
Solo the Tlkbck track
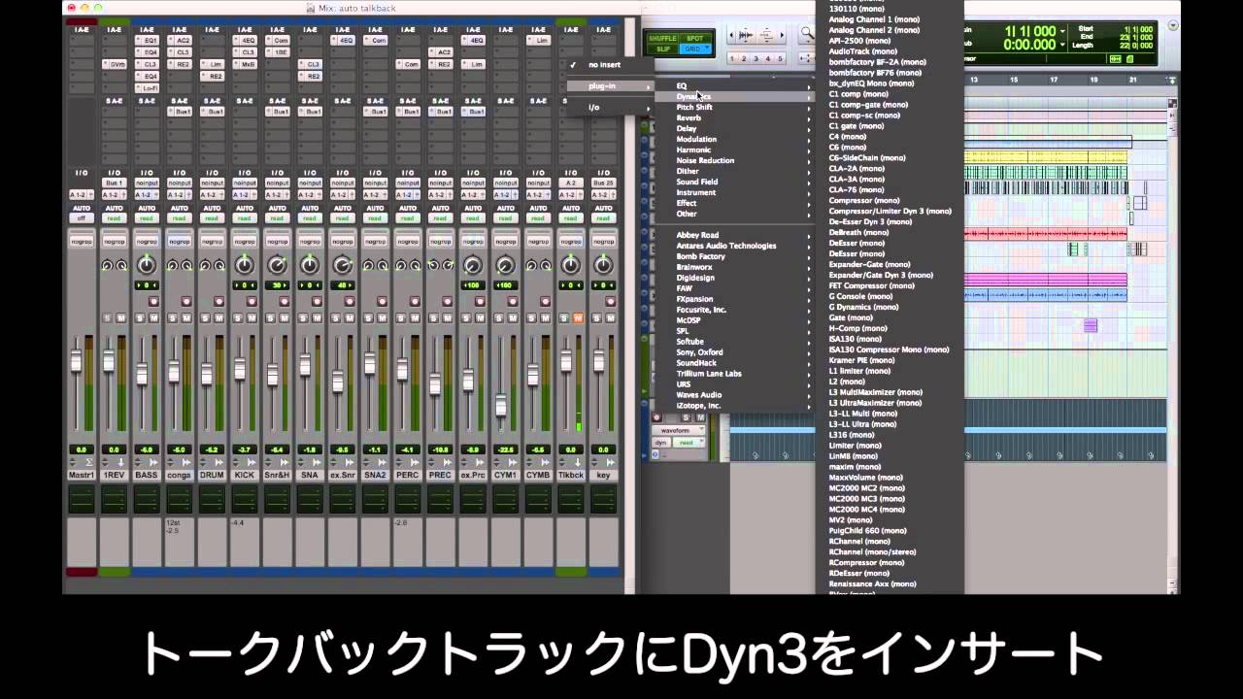pos(564,317)
